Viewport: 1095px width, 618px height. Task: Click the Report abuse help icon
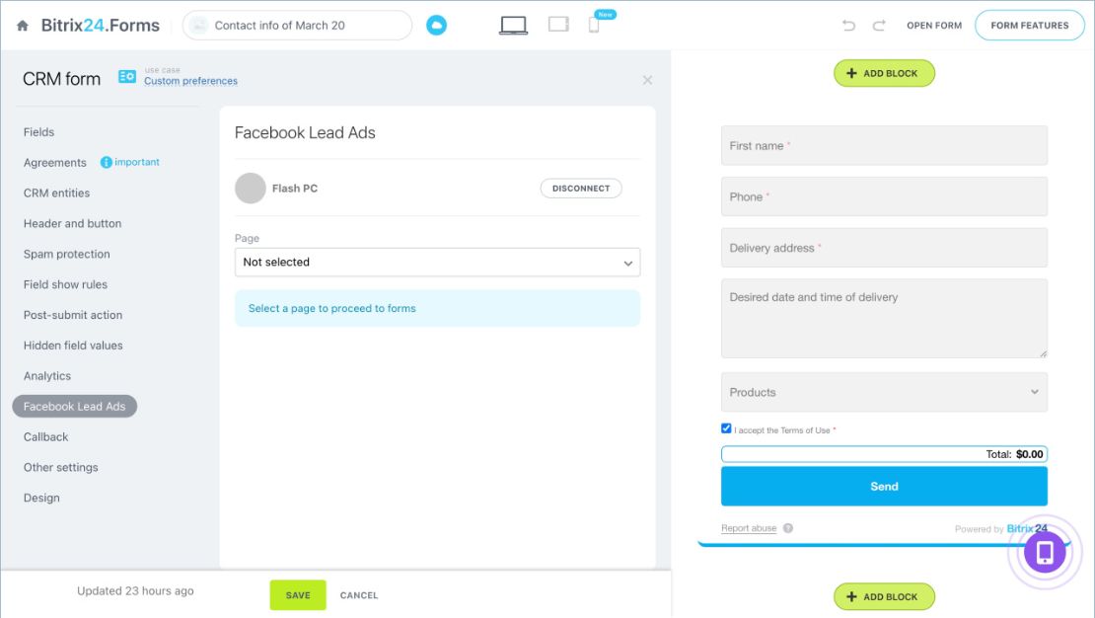pos(788,528)
